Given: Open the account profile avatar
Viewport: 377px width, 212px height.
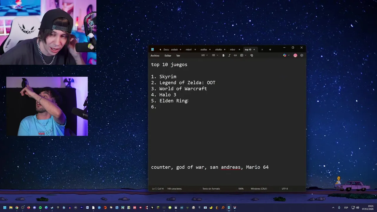Looking at the screenshot, I should click(x=295, y=55).
